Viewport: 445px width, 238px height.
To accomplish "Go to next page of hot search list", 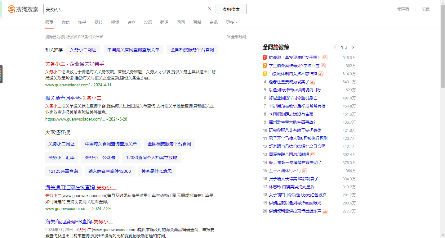I will [x=353, y=47].
